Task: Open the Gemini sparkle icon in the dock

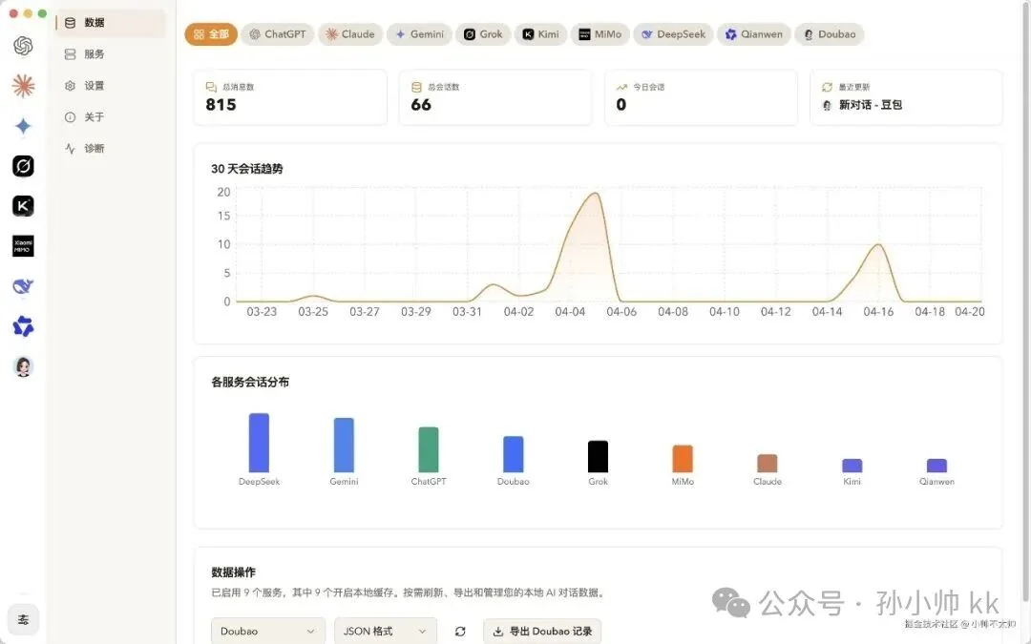Action: (23, 126)
